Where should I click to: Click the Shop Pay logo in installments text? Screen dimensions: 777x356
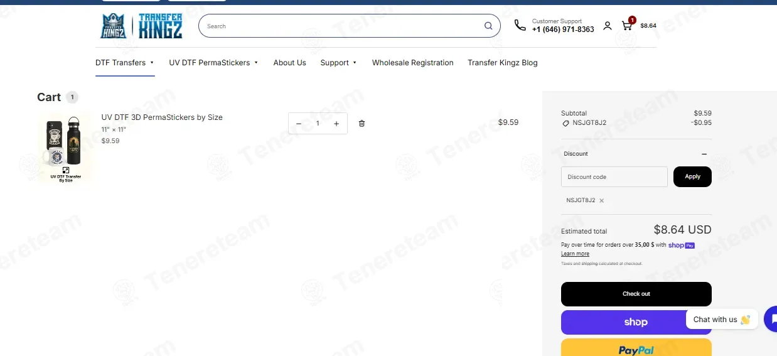coord(682,245)
